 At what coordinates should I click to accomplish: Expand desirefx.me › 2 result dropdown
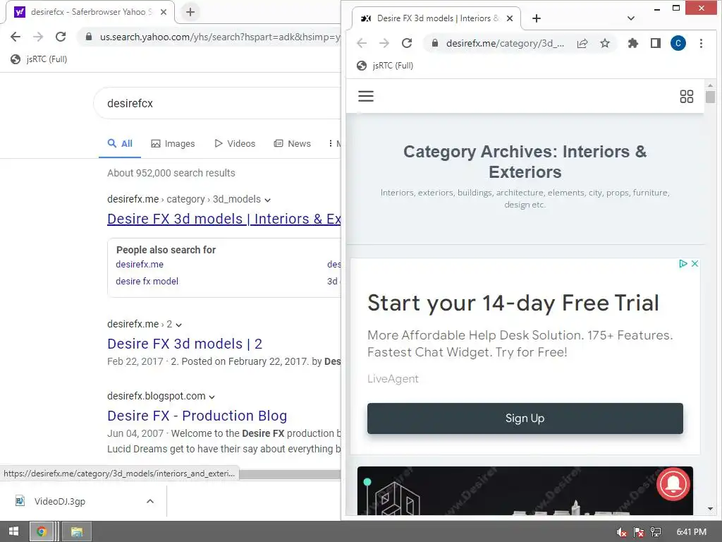(x=178, y=325)
